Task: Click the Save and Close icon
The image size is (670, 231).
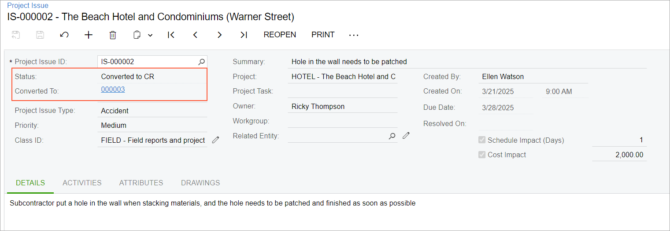Action: pos(16,35)
